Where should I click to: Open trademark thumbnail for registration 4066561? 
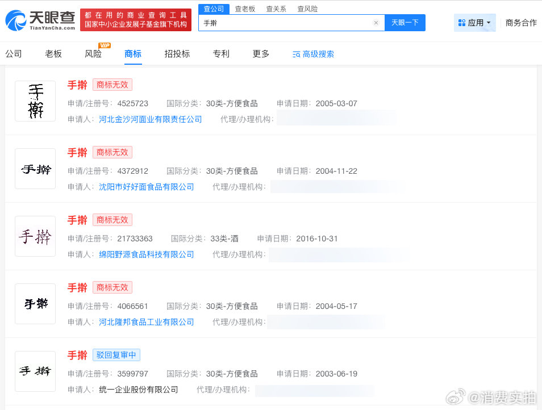35,304
